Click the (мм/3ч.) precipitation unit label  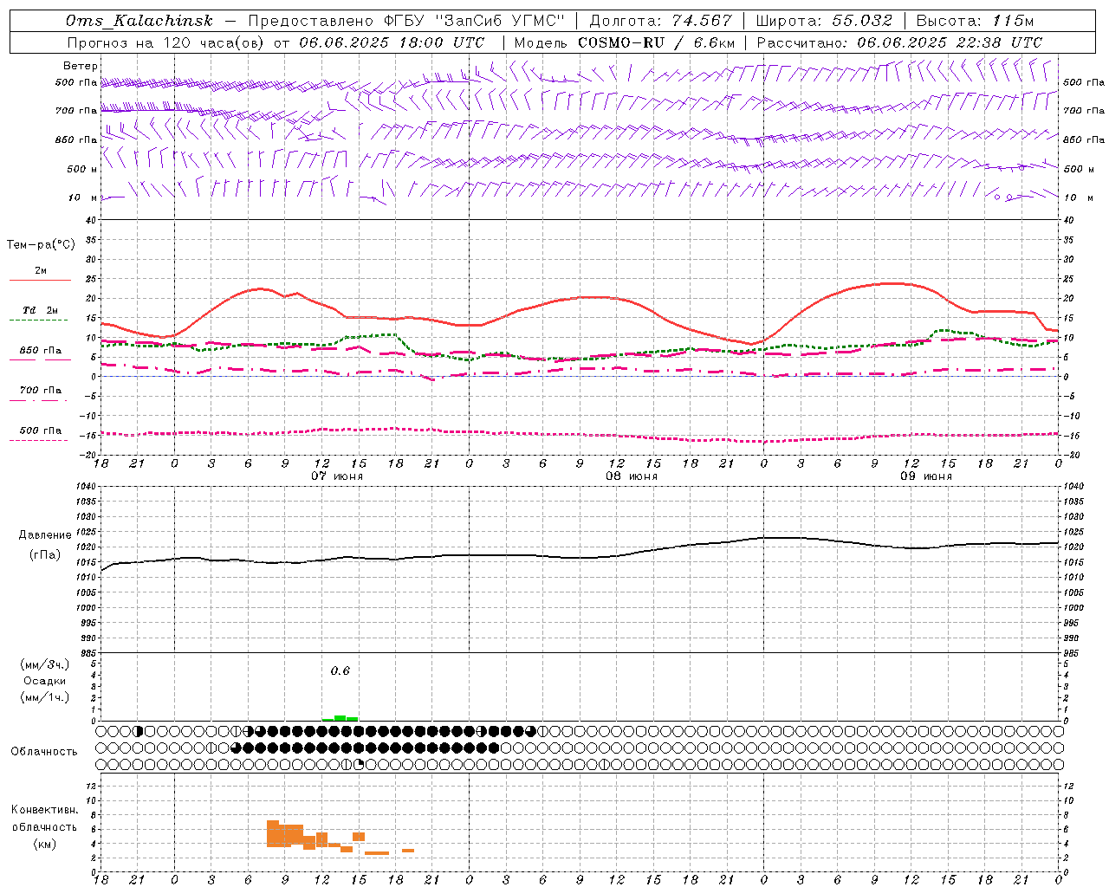click(45, 664)
